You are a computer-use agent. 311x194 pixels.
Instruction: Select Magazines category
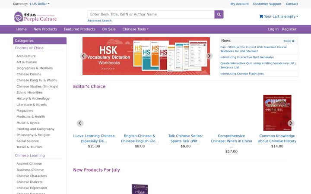coord(25,110)
